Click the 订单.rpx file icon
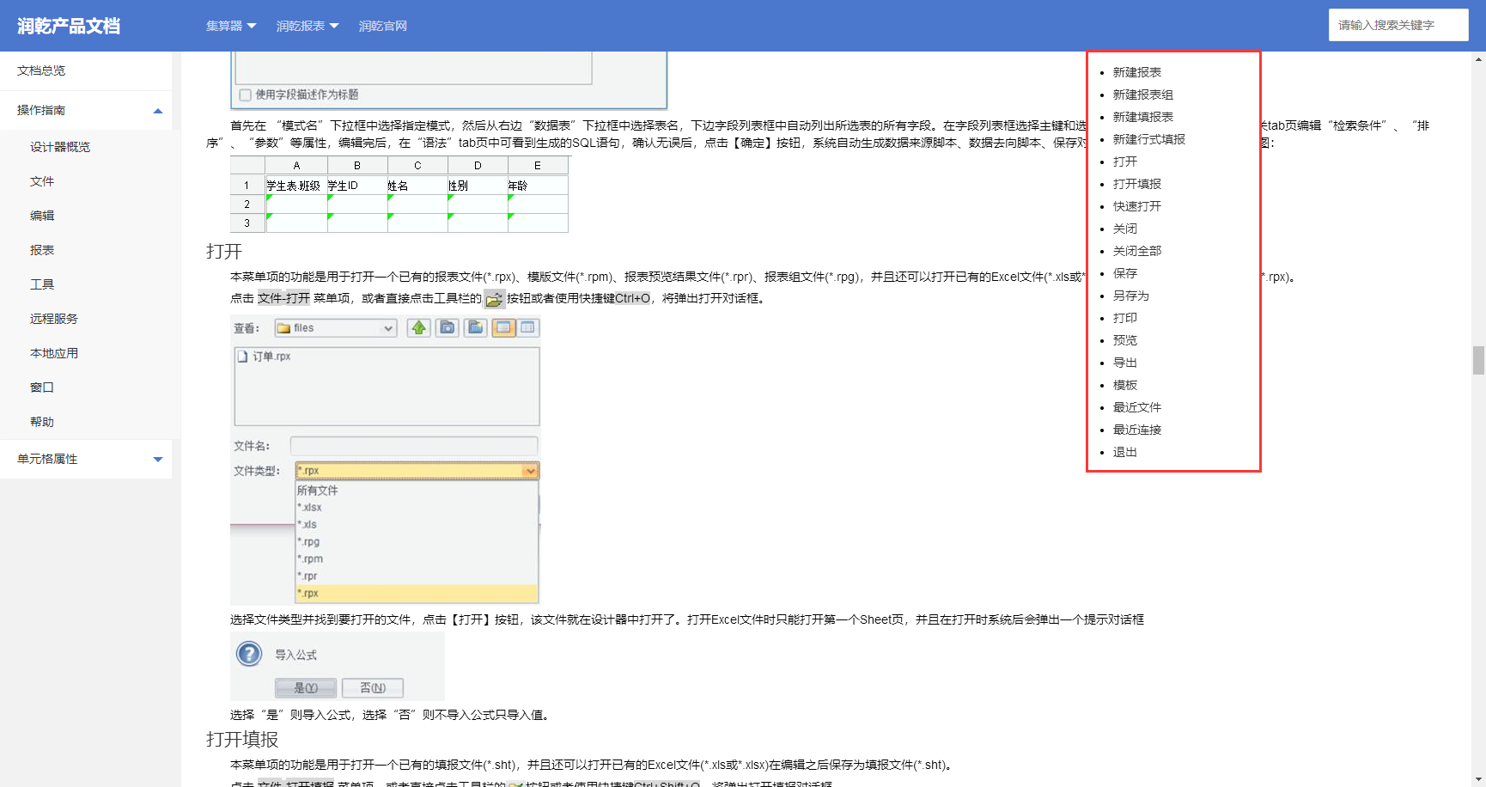The image size is (1486, 787). click(x=243, y=357)
